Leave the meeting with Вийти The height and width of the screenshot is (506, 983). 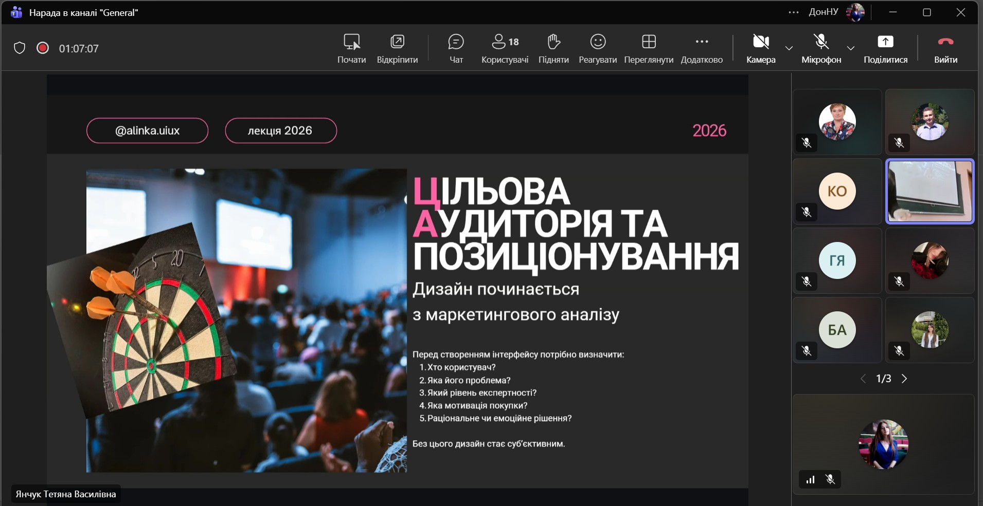pos(945,48)
